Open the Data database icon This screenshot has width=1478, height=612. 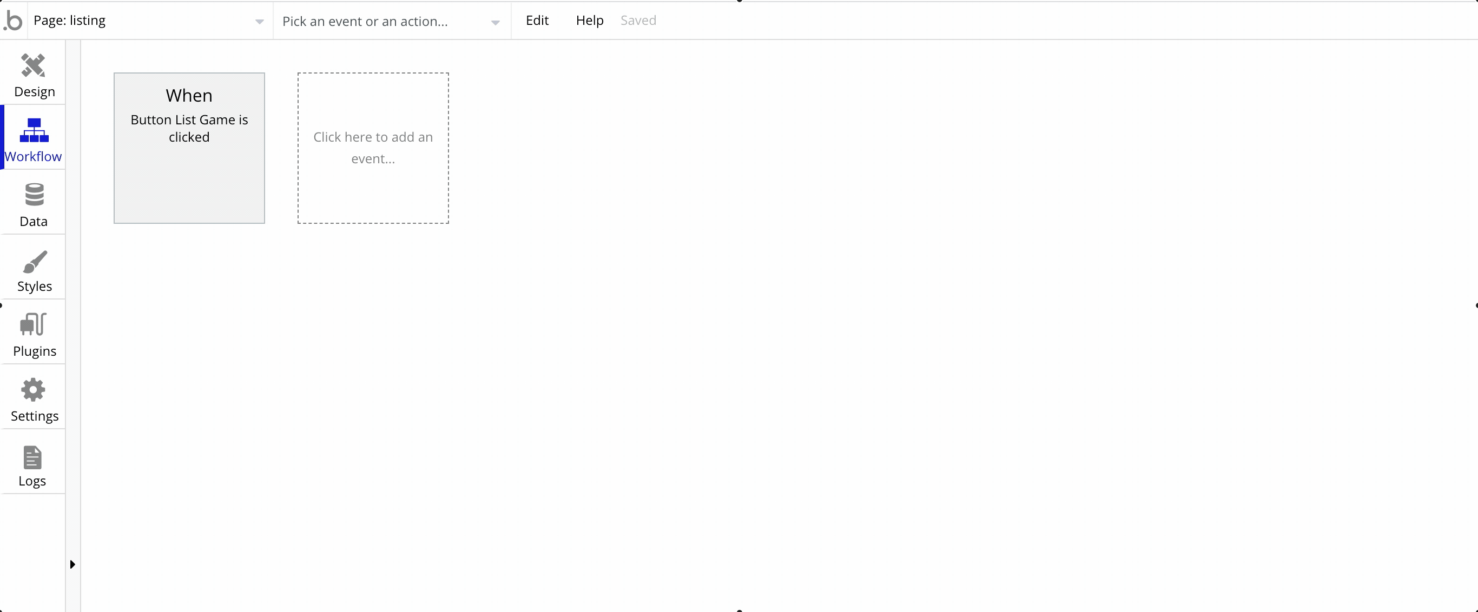click(x=34, y=195)
